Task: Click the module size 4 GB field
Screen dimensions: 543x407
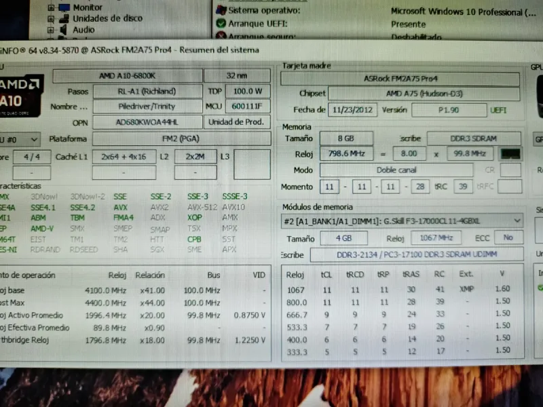Action: coord(344,238)
